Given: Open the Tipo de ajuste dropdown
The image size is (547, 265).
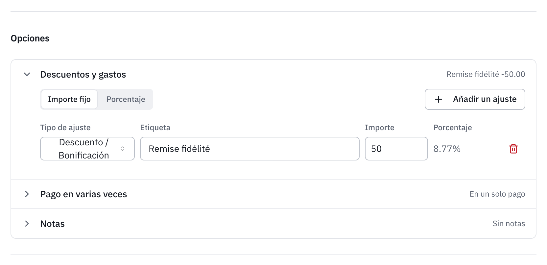Looking at the screenshot, I should [87, 149].
